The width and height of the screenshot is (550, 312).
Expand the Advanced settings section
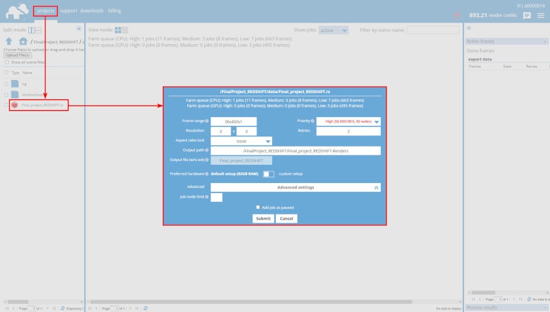(x=295, y=187)
